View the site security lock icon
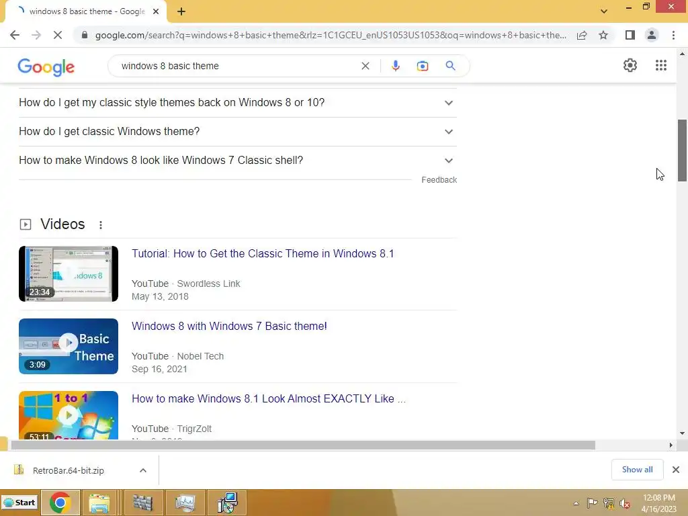Viewport: 688px width, 516px height. point(85,35)
